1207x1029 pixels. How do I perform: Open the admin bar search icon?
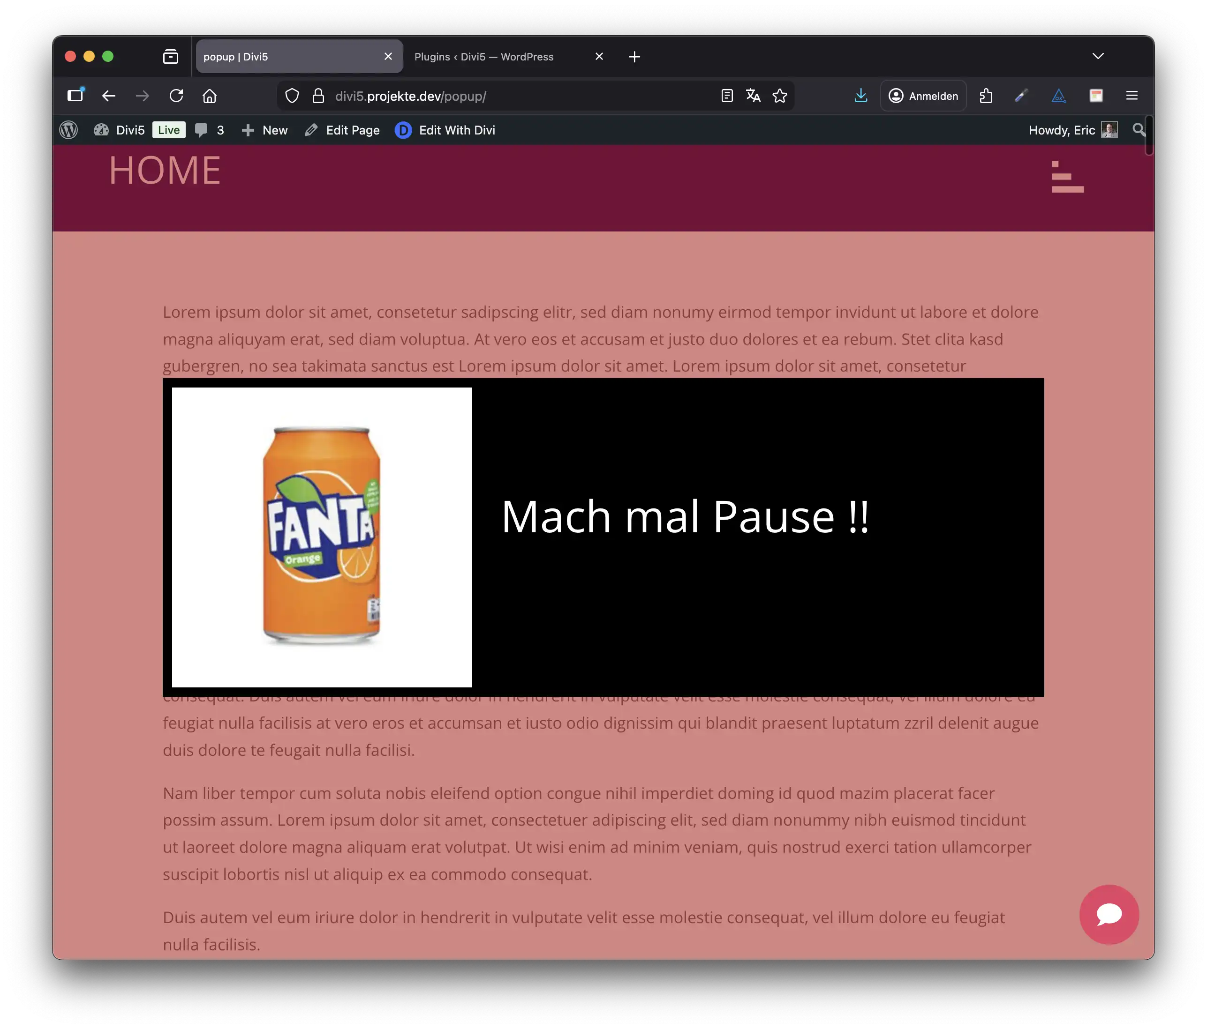coord(1138,130)
